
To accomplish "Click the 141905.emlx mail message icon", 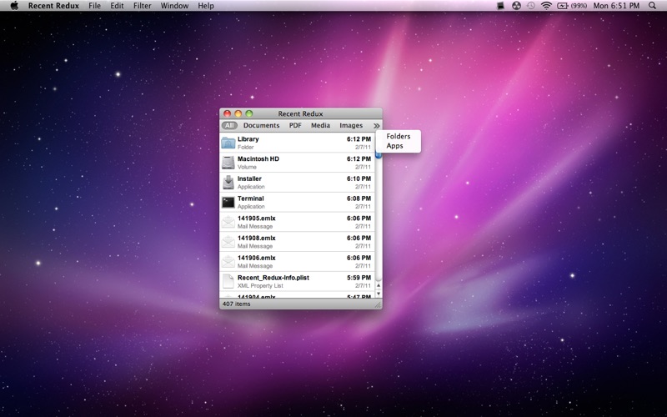I will pos(228,222).
